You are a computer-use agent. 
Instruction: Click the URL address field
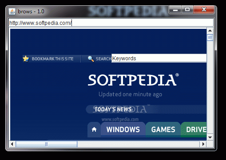(x=111, y=23)
